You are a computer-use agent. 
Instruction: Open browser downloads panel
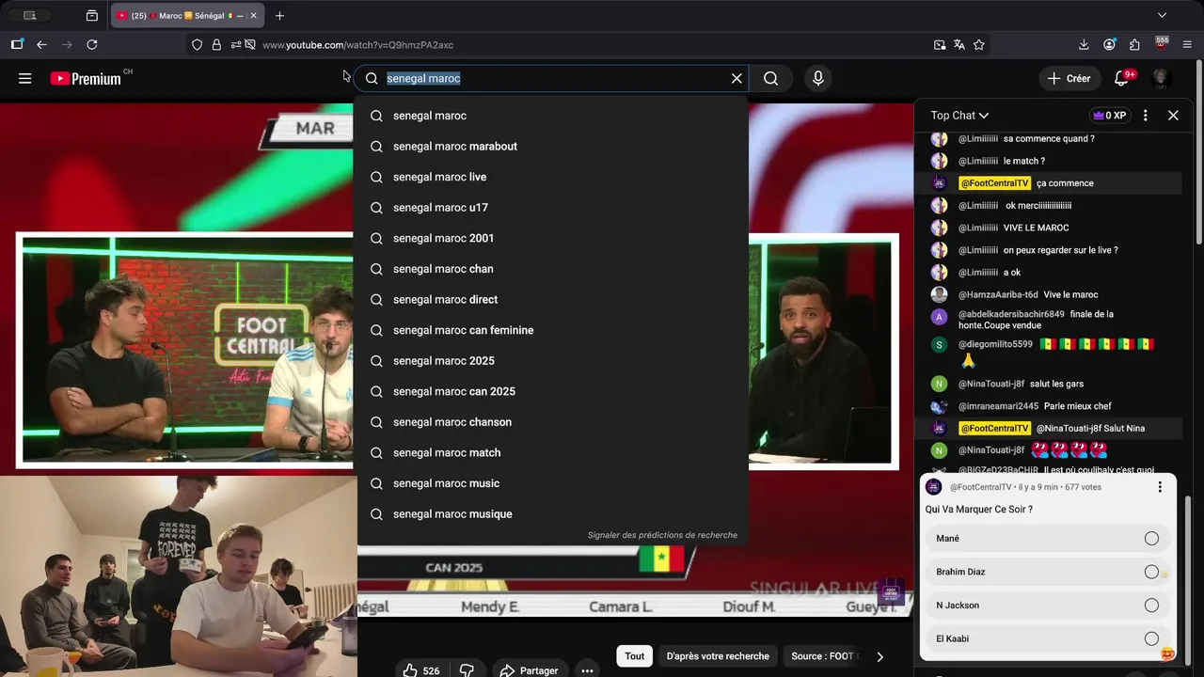(1084, 44)
